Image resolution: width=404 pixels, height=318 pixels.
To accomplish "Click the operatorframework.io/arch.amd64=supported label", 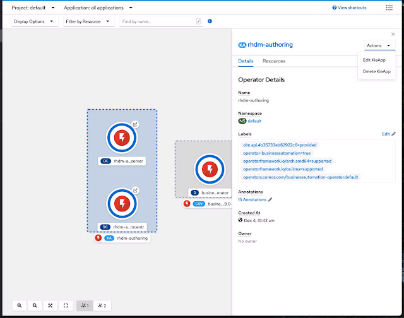I will [287, 161].
